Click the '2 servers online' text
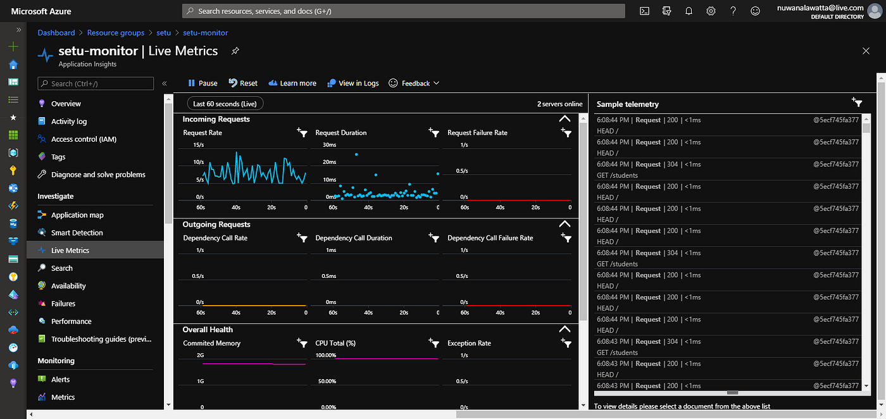The height and width of the screenshot is (419, 886). (x=559, y=104)
